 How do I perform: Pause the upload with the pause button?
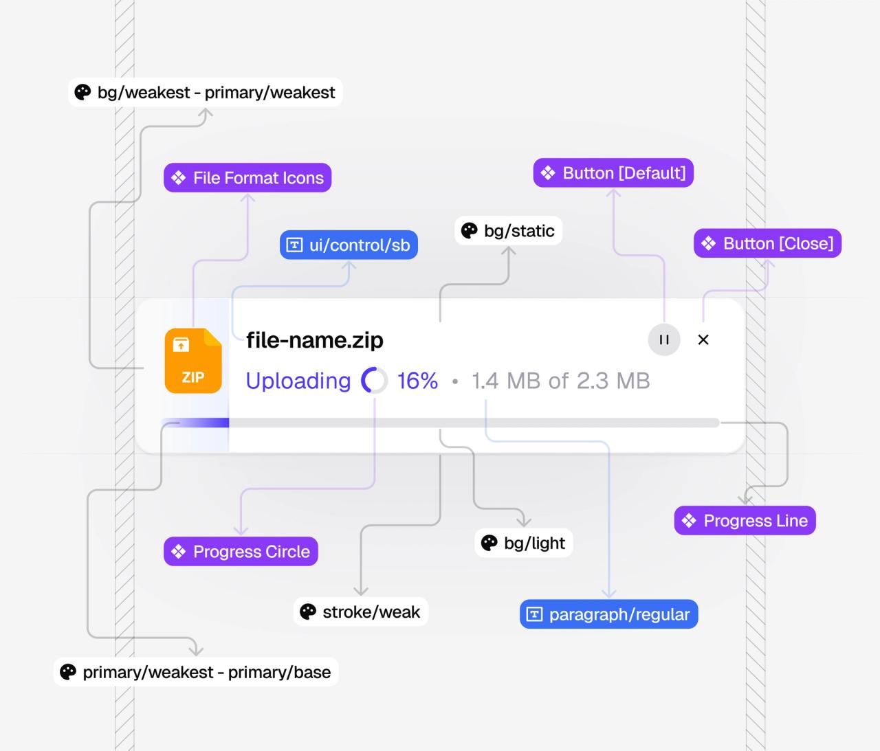point(664,339)
